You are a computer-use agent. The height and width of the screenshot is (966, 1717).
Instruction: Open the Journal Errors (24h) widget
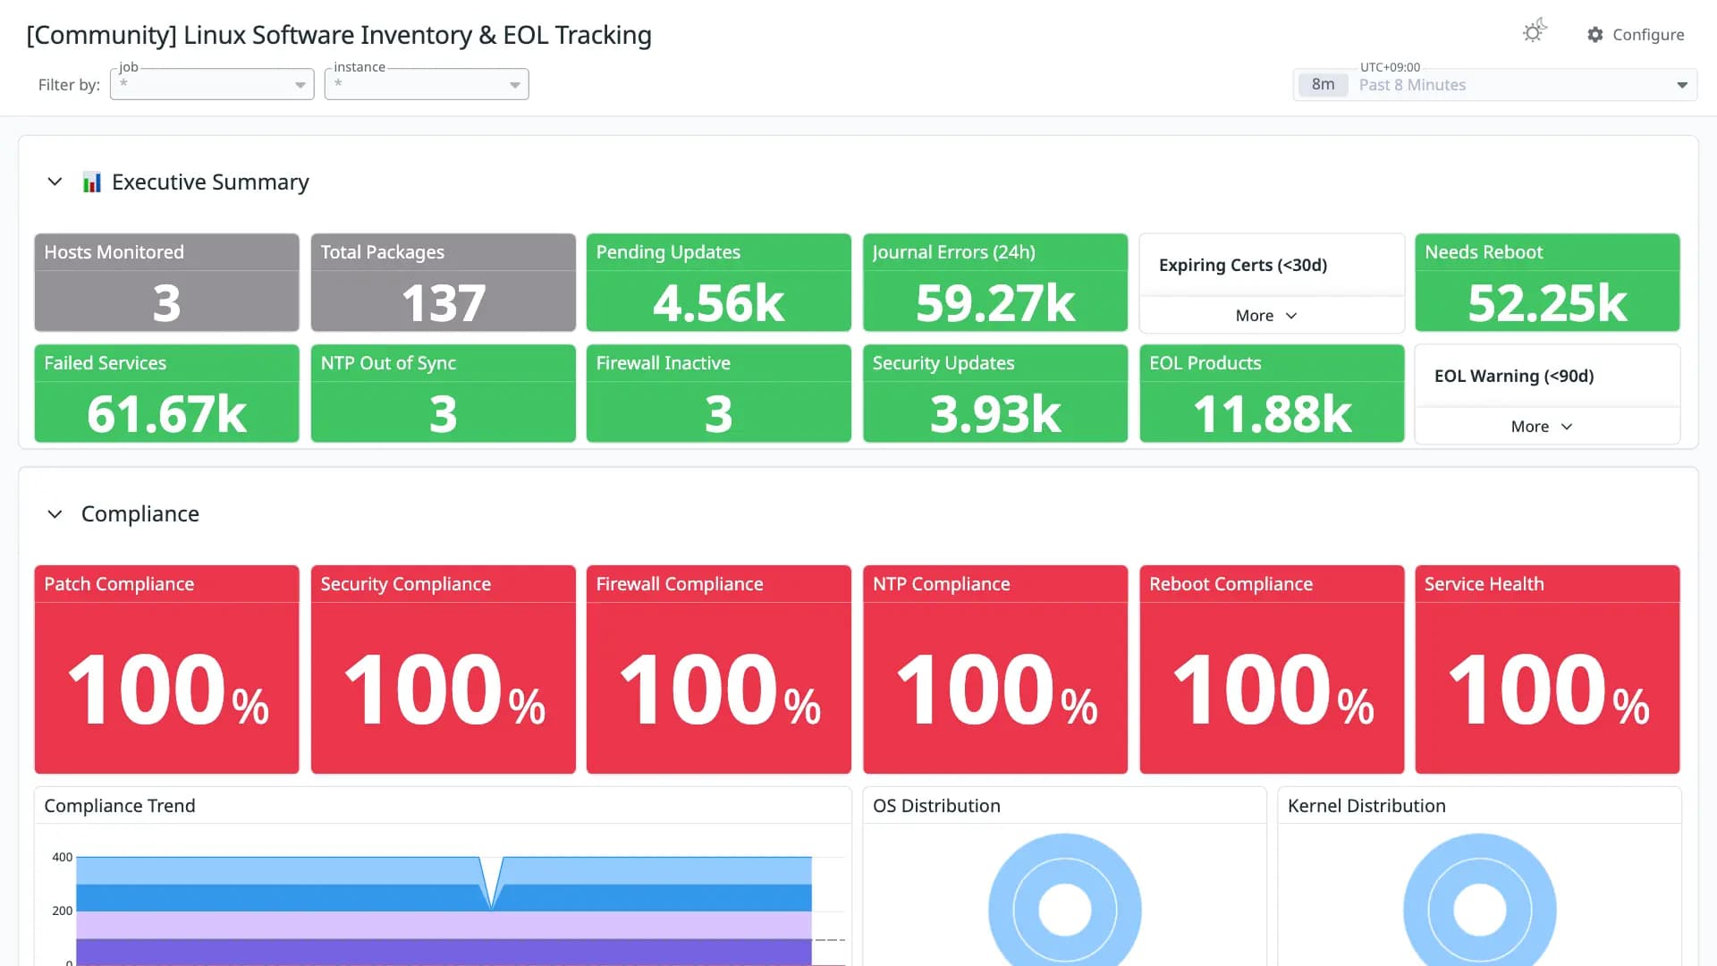tap(994, 283)
